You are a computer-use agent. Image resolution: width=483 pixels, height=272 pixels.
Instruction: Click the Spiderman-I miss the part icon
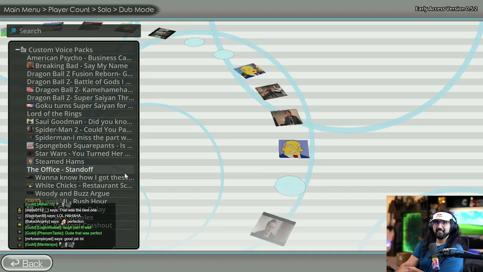point(30,138)
